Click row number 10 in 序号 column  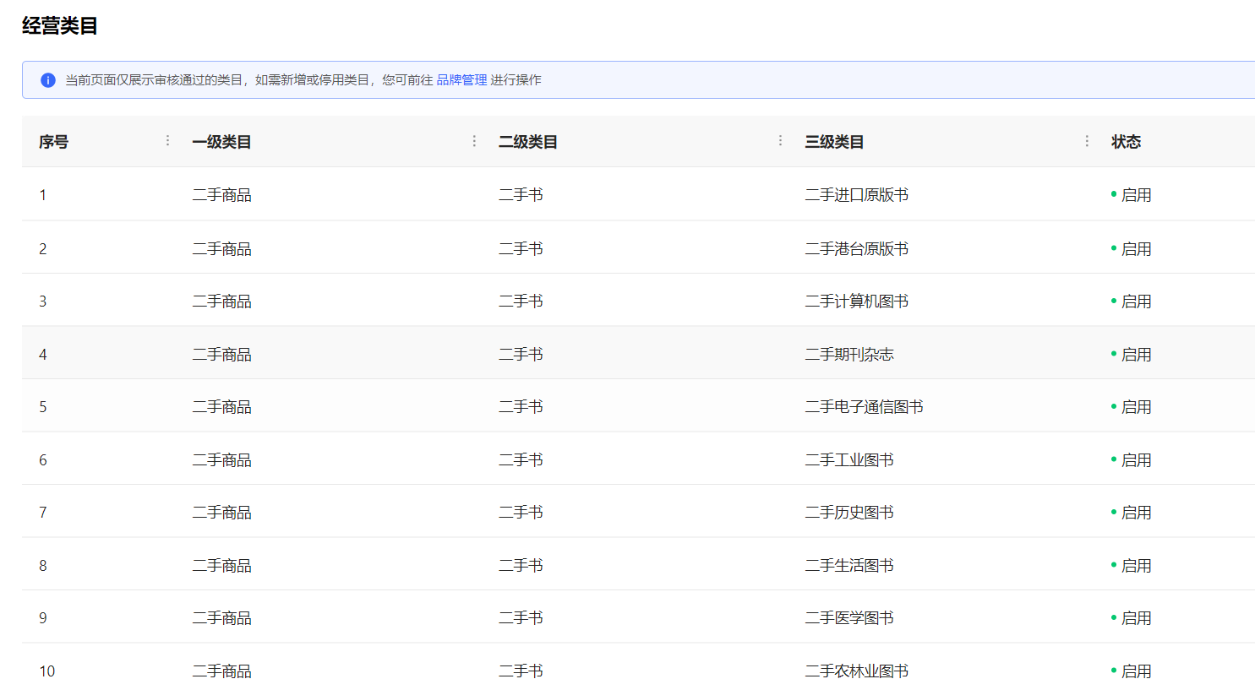[x=47, y=671]
